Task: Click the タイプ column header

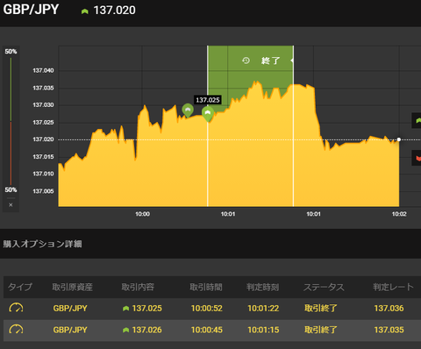Action: [20, 287]
